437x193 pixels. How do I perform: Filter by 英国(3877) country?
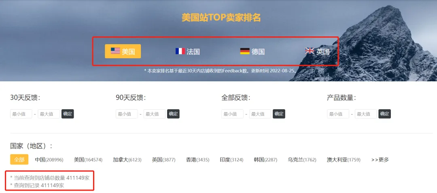(x=163, y=160)
